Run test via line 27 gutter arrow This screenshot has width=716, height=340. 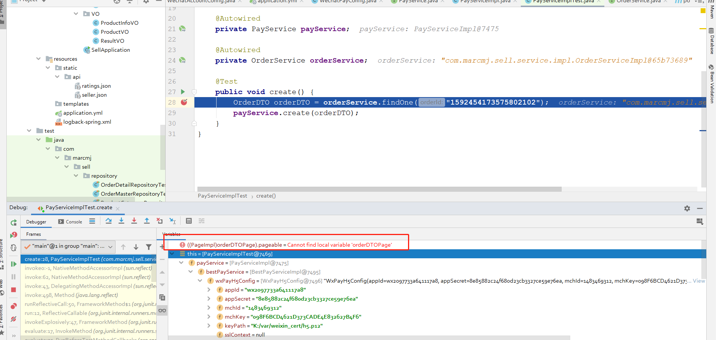pyautogui.click(x=183, y=92)
